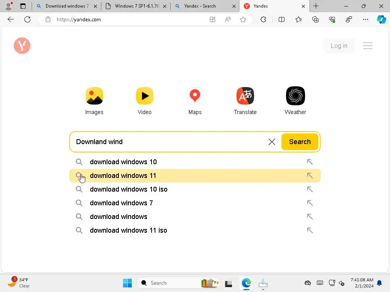Close the 'Download windows 7' tab
390x292 pixels.
point(95,6)
